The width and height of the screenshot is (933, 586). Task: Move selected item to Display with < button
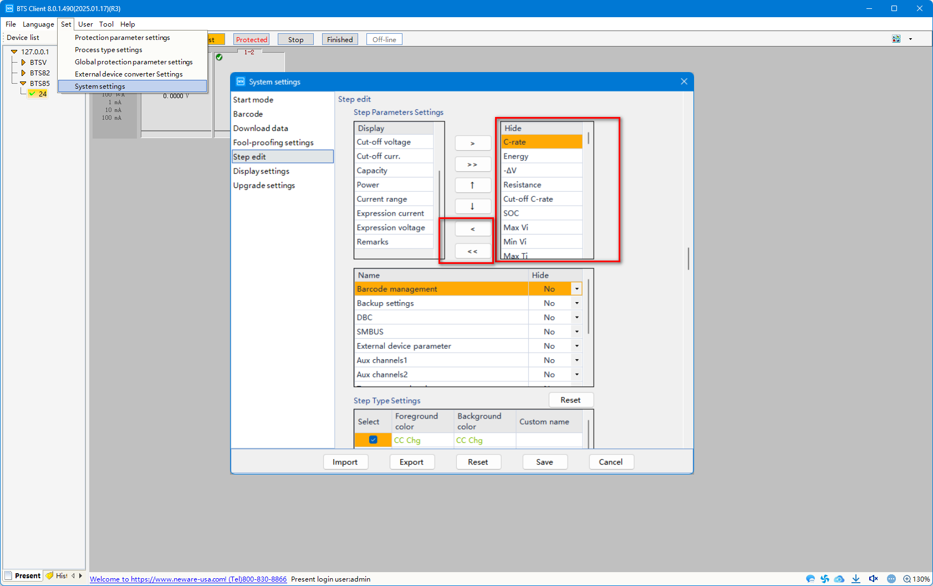pyautogui.click(x=473, y=228)
